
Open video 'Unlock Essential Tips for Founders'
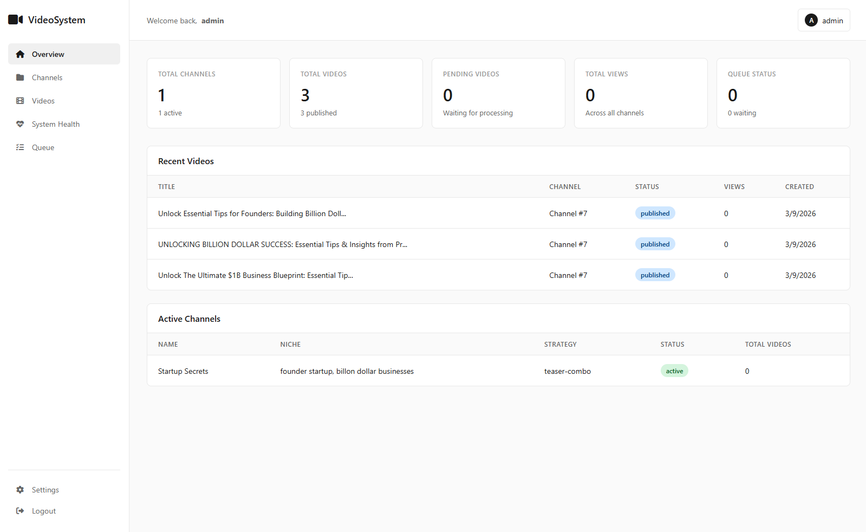tap(252, 213)
